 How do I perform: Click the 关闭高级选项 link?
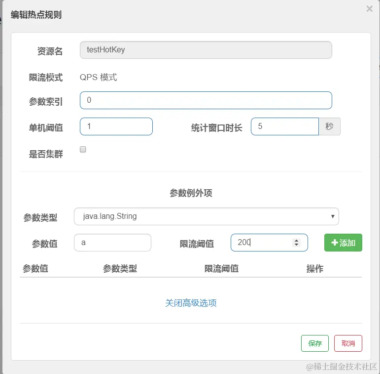point(191,303)
